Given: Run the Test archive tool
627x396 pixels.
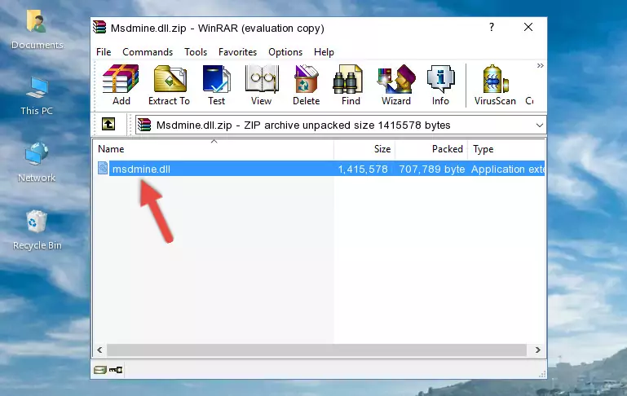Looking at the screenshot, I should pyautogui.click(x=216, y=85).
